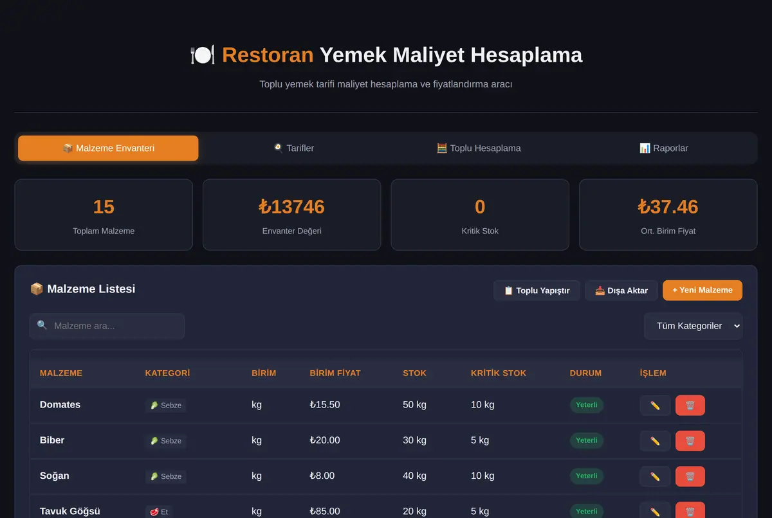Click the 30 kg stock value
Image resolution: width=772 pixels, height=518 pixels.
tap(415, 440)
